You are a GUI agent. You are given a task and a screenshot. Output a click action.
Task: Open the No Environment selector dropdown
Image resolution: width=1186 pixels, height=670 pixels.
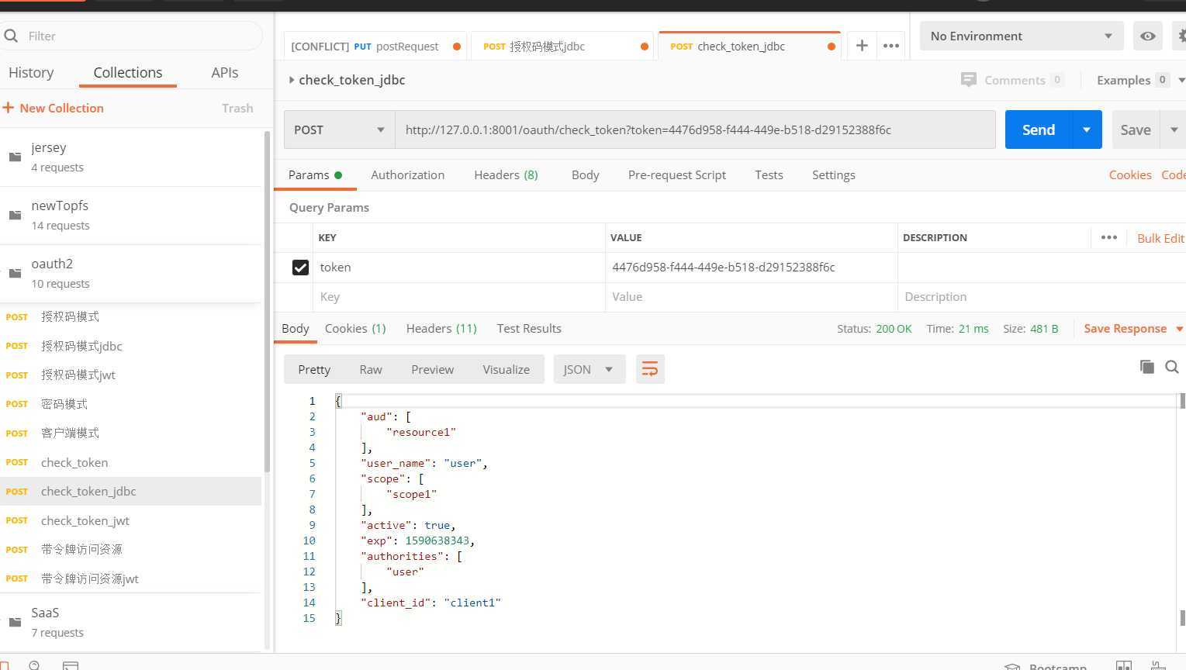tap(1022, 36)
